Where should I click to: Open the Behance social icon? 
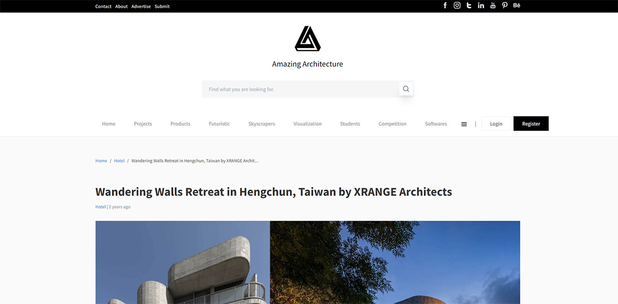[x=517, y=6]
